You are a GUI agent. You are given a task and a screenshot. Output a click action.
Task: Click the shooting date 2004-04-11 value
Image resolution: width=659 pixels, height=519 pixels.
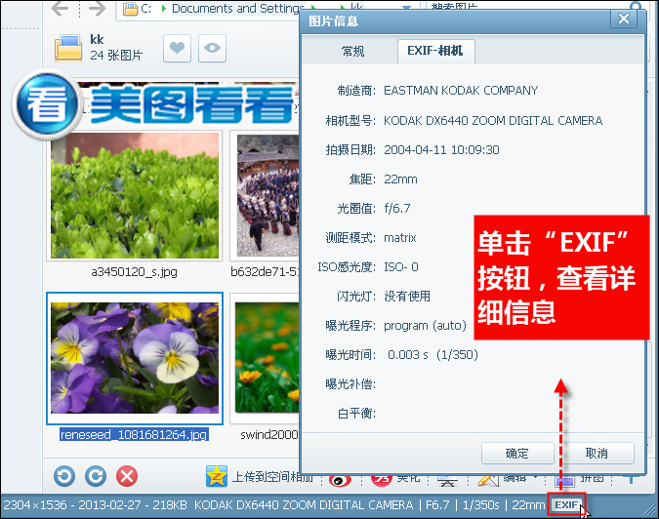(441, 150)
